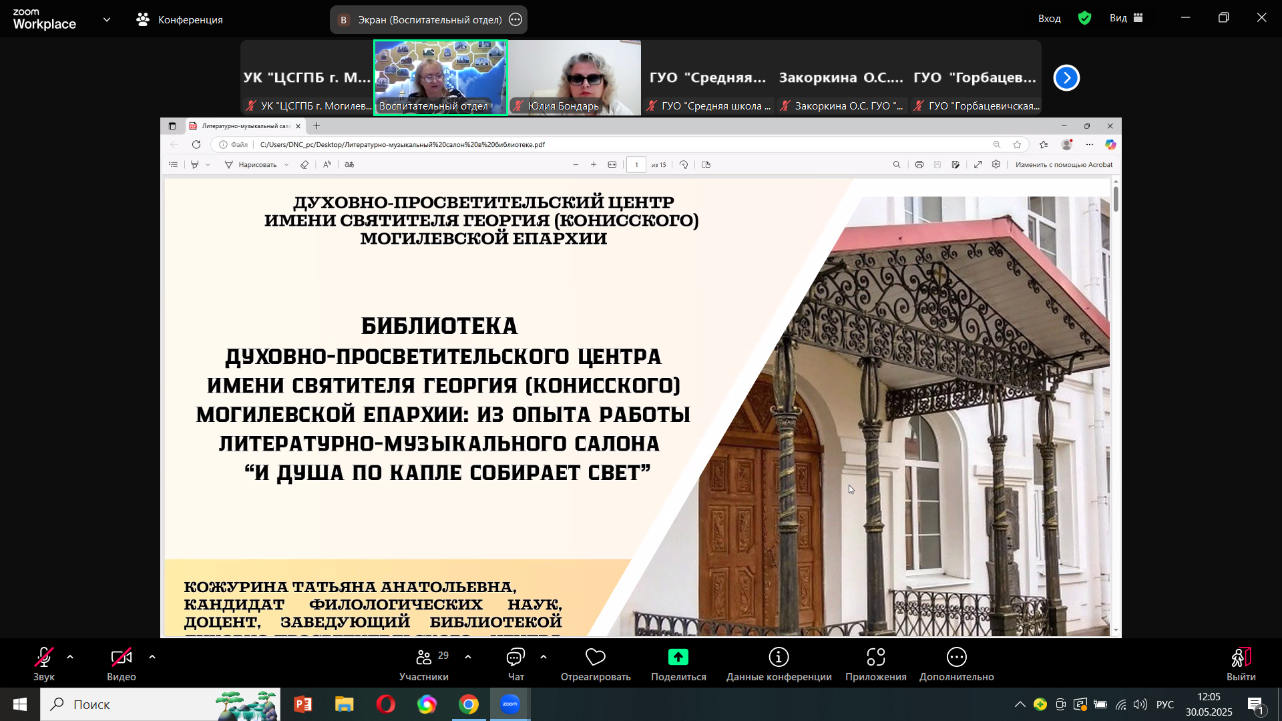Select the Литературно-музыкальный PDF browser tab

coord(244,126)
